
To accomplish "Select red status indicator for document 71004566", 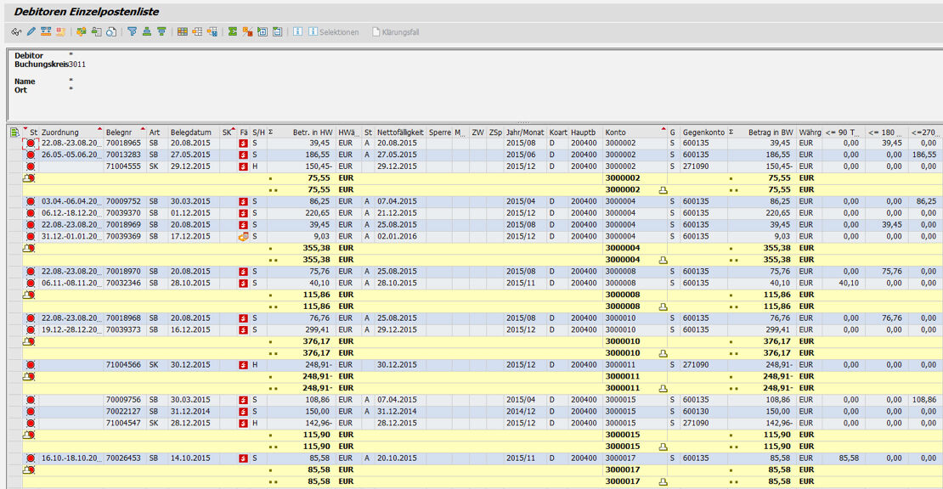I will 31,365.
